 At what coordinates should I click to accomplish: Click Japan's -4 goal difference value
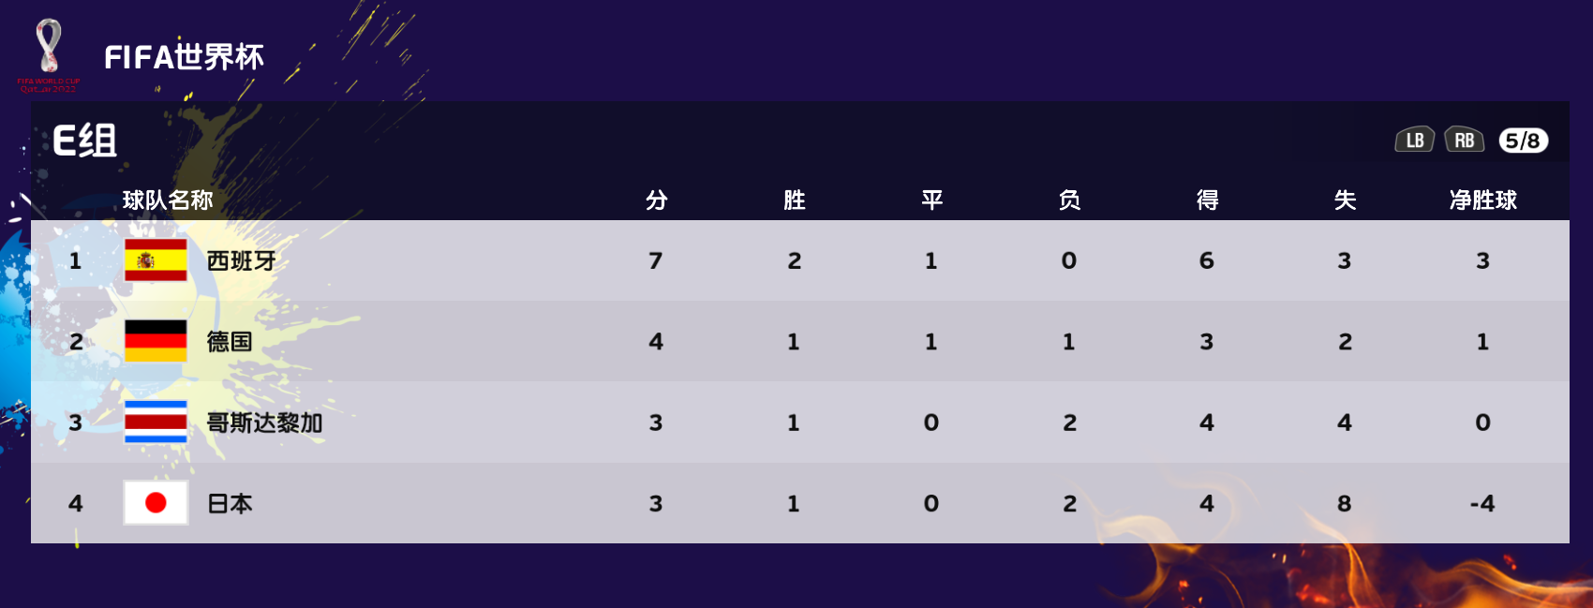(1481, 504)
